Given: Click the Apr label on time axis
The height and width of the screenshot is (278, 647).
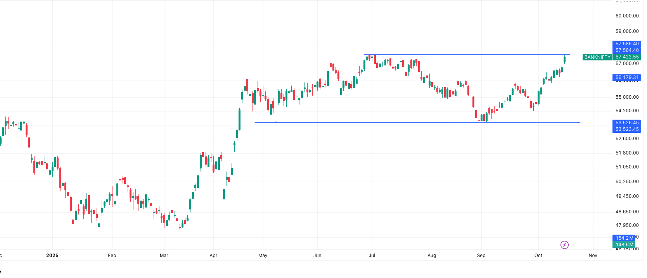Looking at the screenshot, I should (x=213, y=256).
